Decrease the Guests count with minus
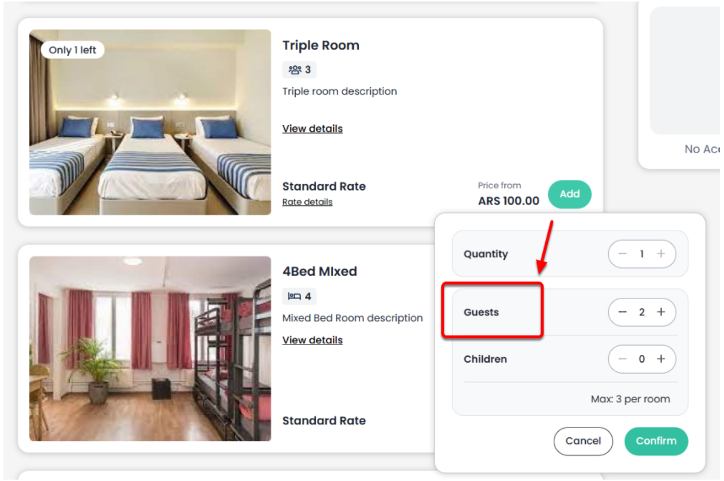The image size is (724, 481). pyautogui.click(x=623, y=312)
